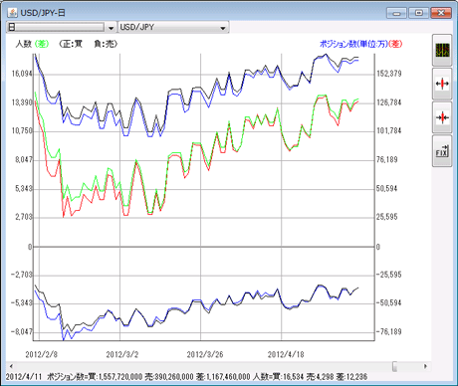Click the ポジション数(単位:万) legend label
The width and height of the screenshot is (458, 386).
click(353, 44)
